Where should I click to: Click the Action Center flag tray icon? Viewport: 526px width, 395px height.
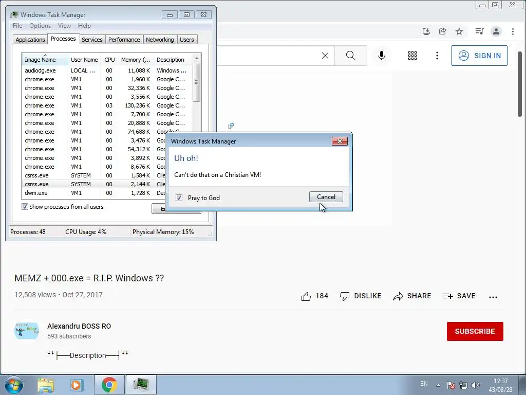[451, 385]
